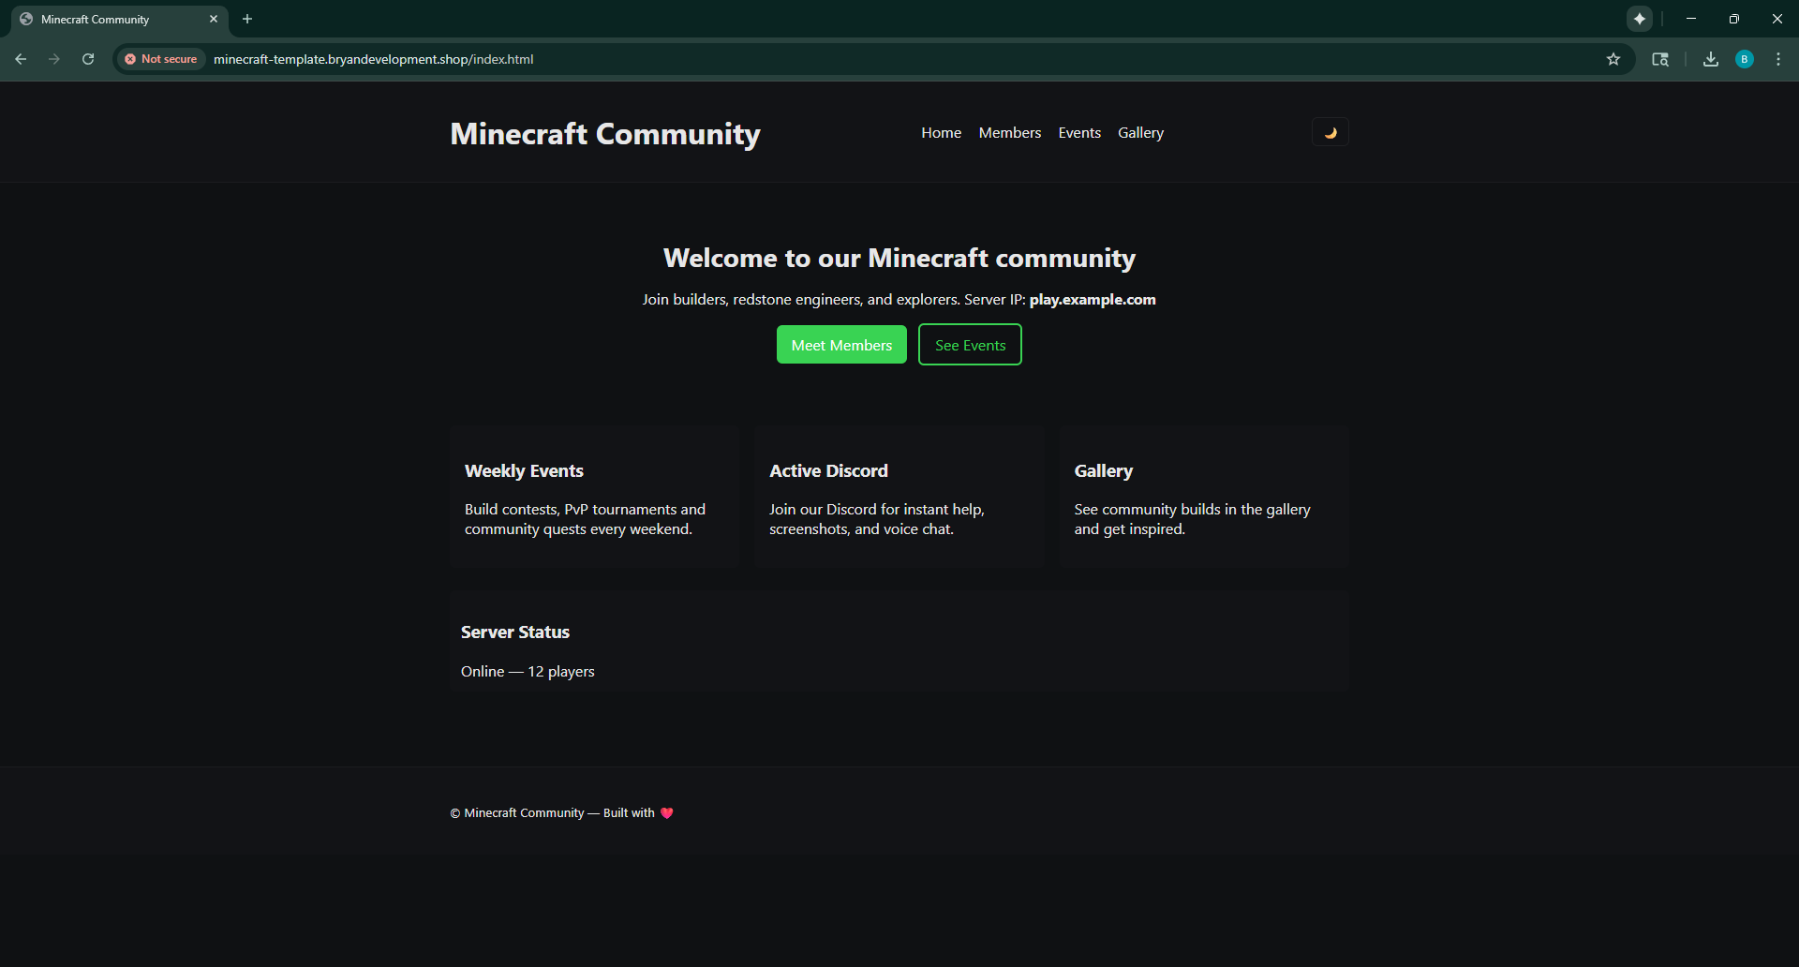The height and width of the screenshot is (967, 1799).
Task: Open a new browser tab
Action: [247, 19]
